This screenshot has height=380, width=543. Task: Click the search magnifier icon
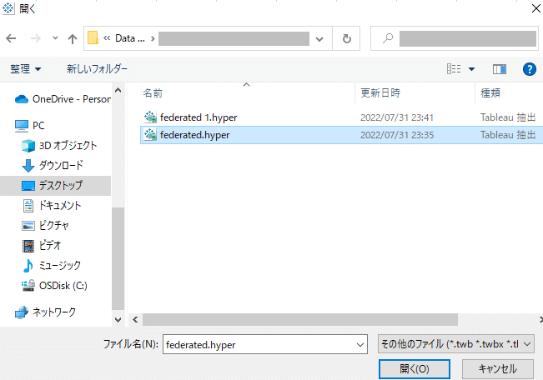[388, 38]
